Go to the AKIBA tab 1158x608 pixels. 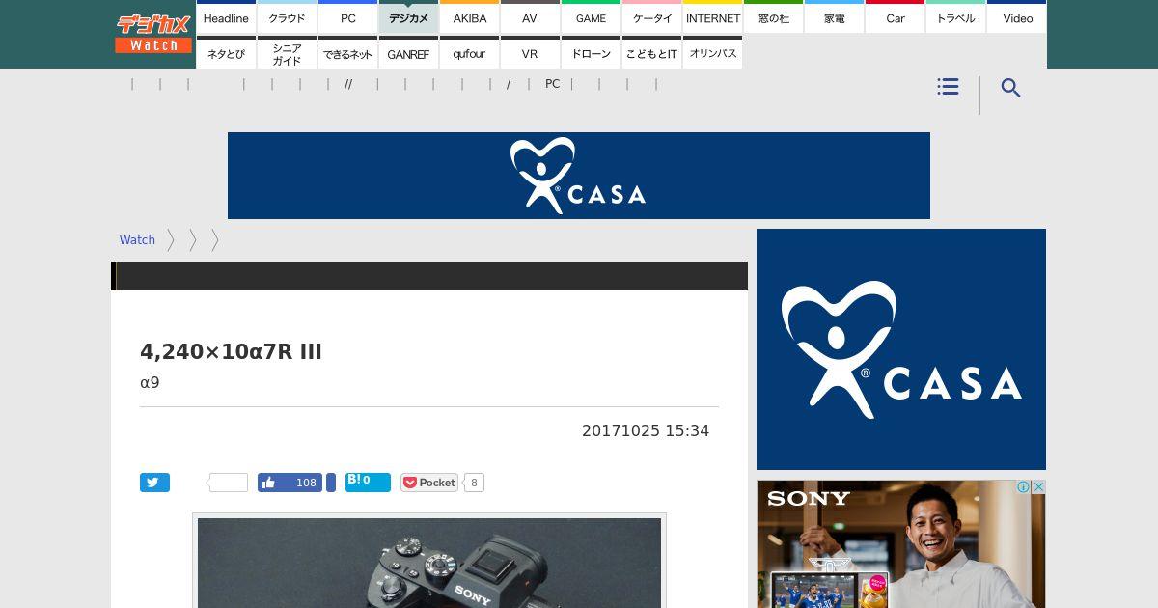469,17
